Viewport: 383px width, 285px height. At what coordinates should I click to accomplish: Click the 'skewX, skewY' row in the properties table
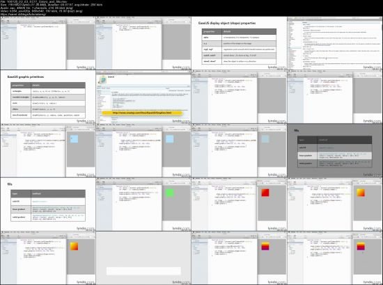239,61
